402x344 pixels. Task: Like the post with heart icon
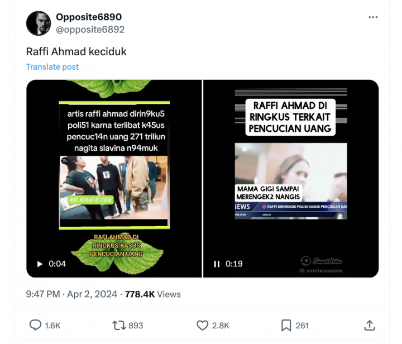pyautogui.click(x=203, y=326)
